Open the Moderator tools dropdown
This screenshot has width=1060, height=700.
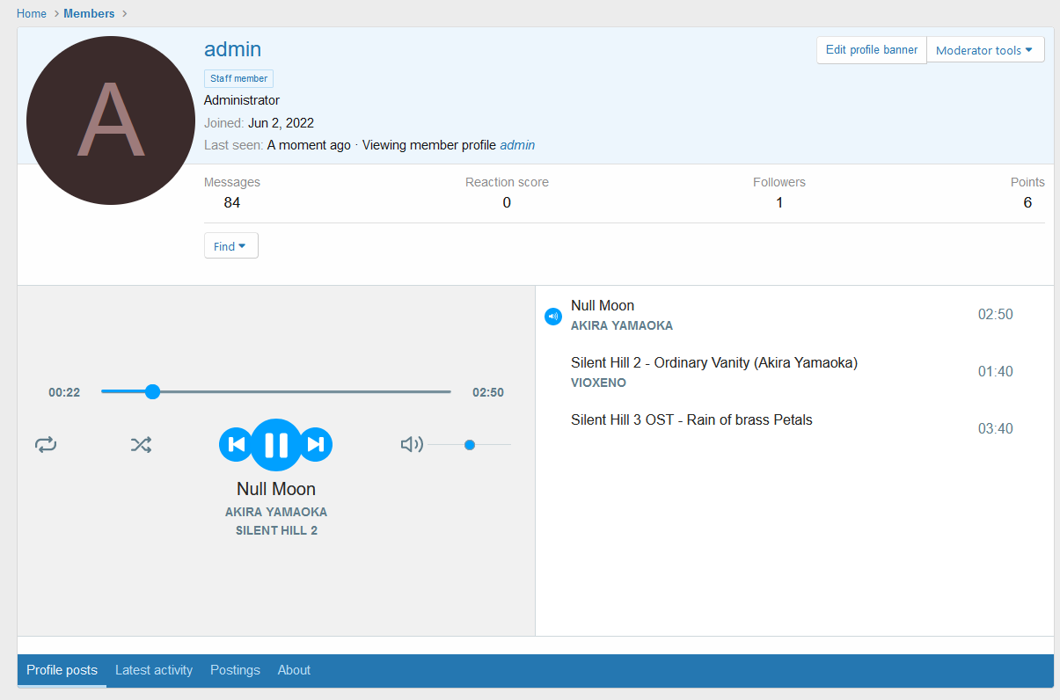click(x=984, y=50)
